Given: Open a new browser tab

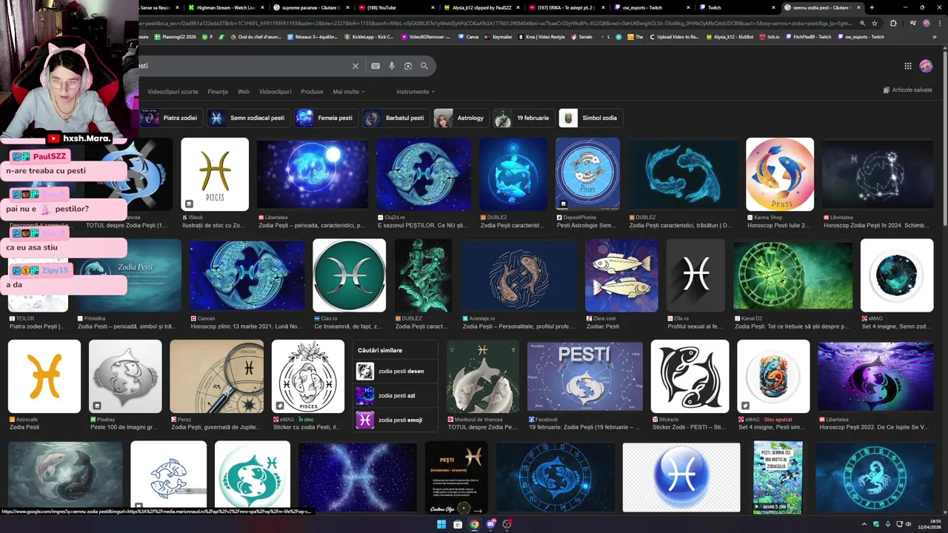Looking at the screenshot, I should 872,7.
